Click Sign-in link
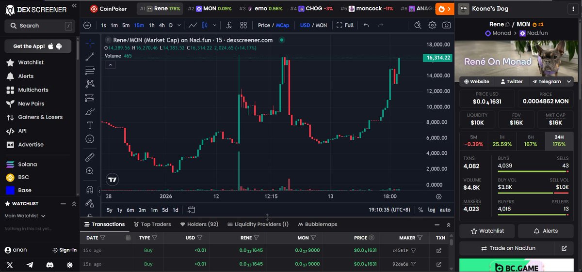582x272 pixels. pyautogui.click(x=65, y=250)
